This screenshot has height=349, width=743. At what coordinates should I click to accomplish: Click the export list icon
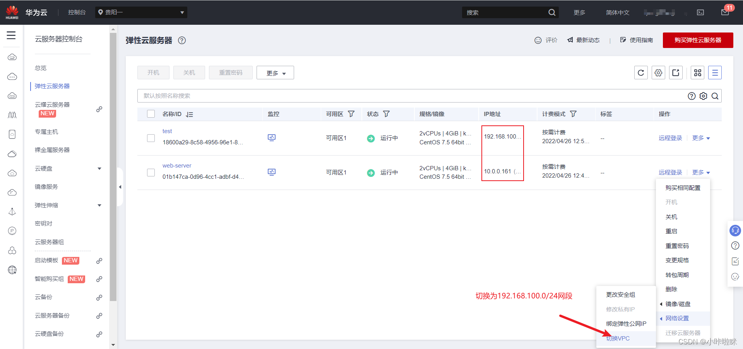tap(676, 73)
